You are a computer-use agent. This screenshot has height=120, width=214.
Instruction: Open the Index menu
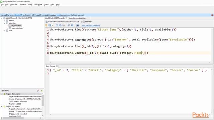30,5
